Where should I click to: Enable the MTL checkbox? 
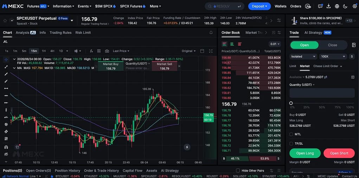291,134
